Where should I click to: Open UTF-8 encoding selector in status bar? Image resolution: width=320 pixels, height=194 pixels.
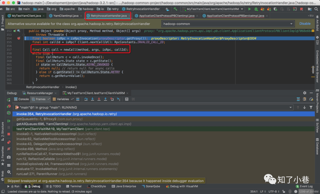(x=274, y=192)
